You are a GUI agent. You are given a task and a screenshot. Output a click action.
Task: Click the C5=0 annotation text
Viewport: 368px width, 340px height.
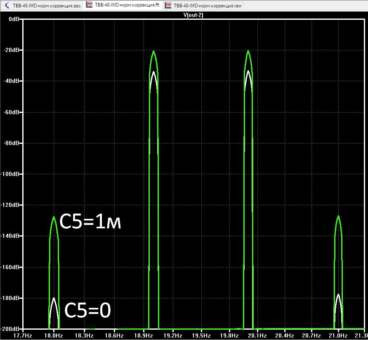point(87,310)
